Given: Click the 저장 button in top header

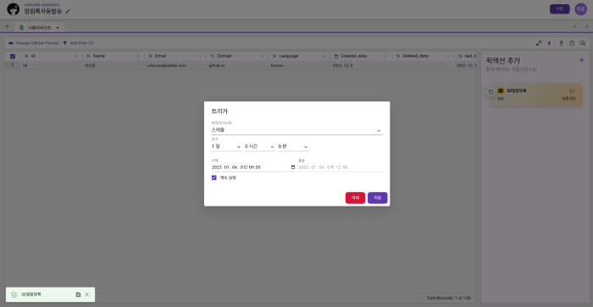Looking at the screenshot, I should [x=559, y=9].
